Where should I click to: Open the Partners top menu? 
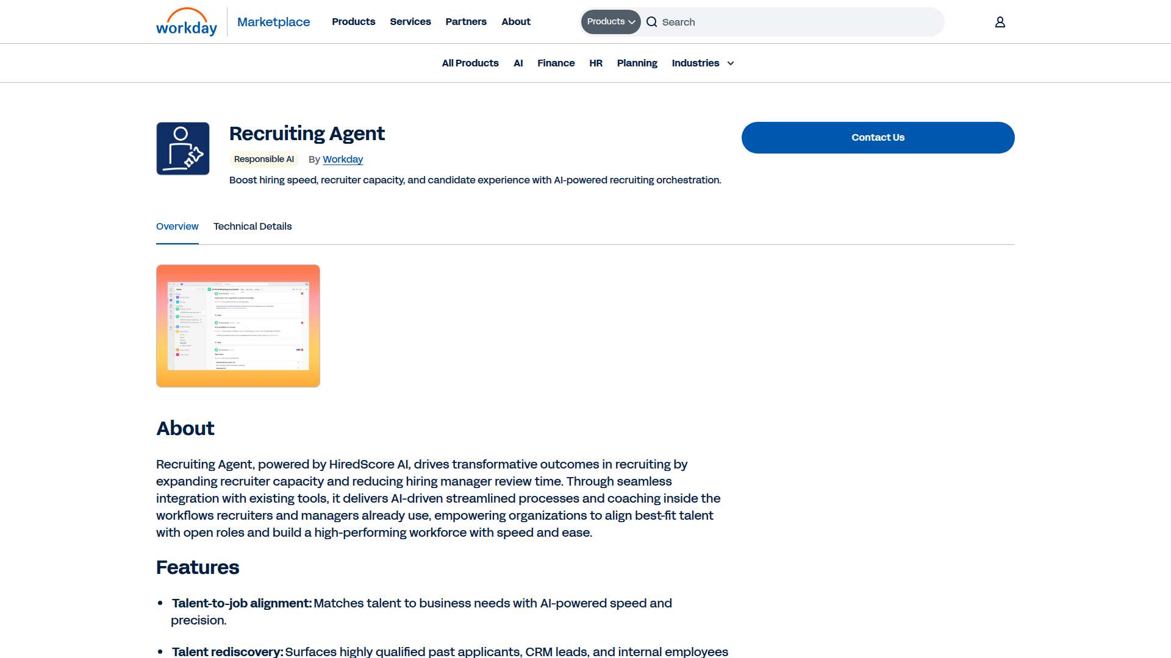(x=466, y=22)
